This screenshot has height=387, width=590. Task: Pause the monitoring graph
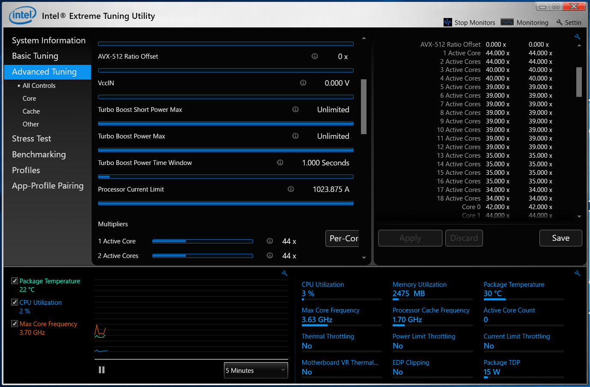[102, 370]
